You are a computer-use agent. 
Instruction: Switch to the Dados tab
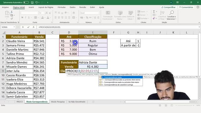click(x=73, y=7)
